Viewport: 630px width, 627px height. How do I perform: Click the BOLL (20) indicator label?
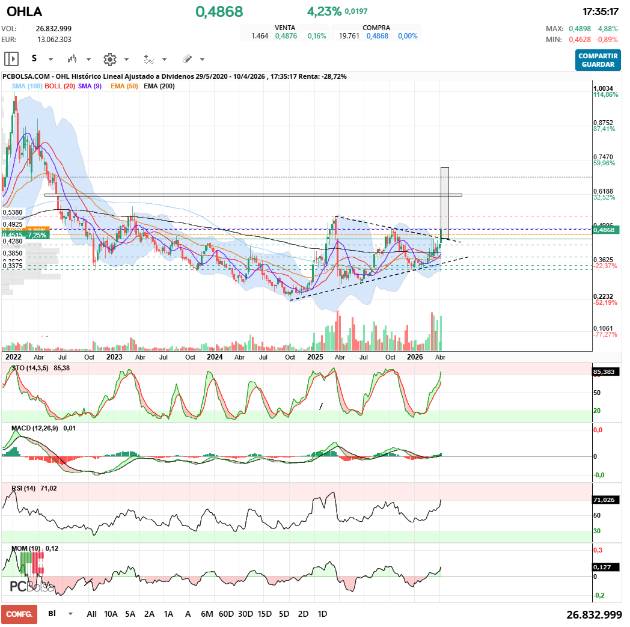[60, 86]
